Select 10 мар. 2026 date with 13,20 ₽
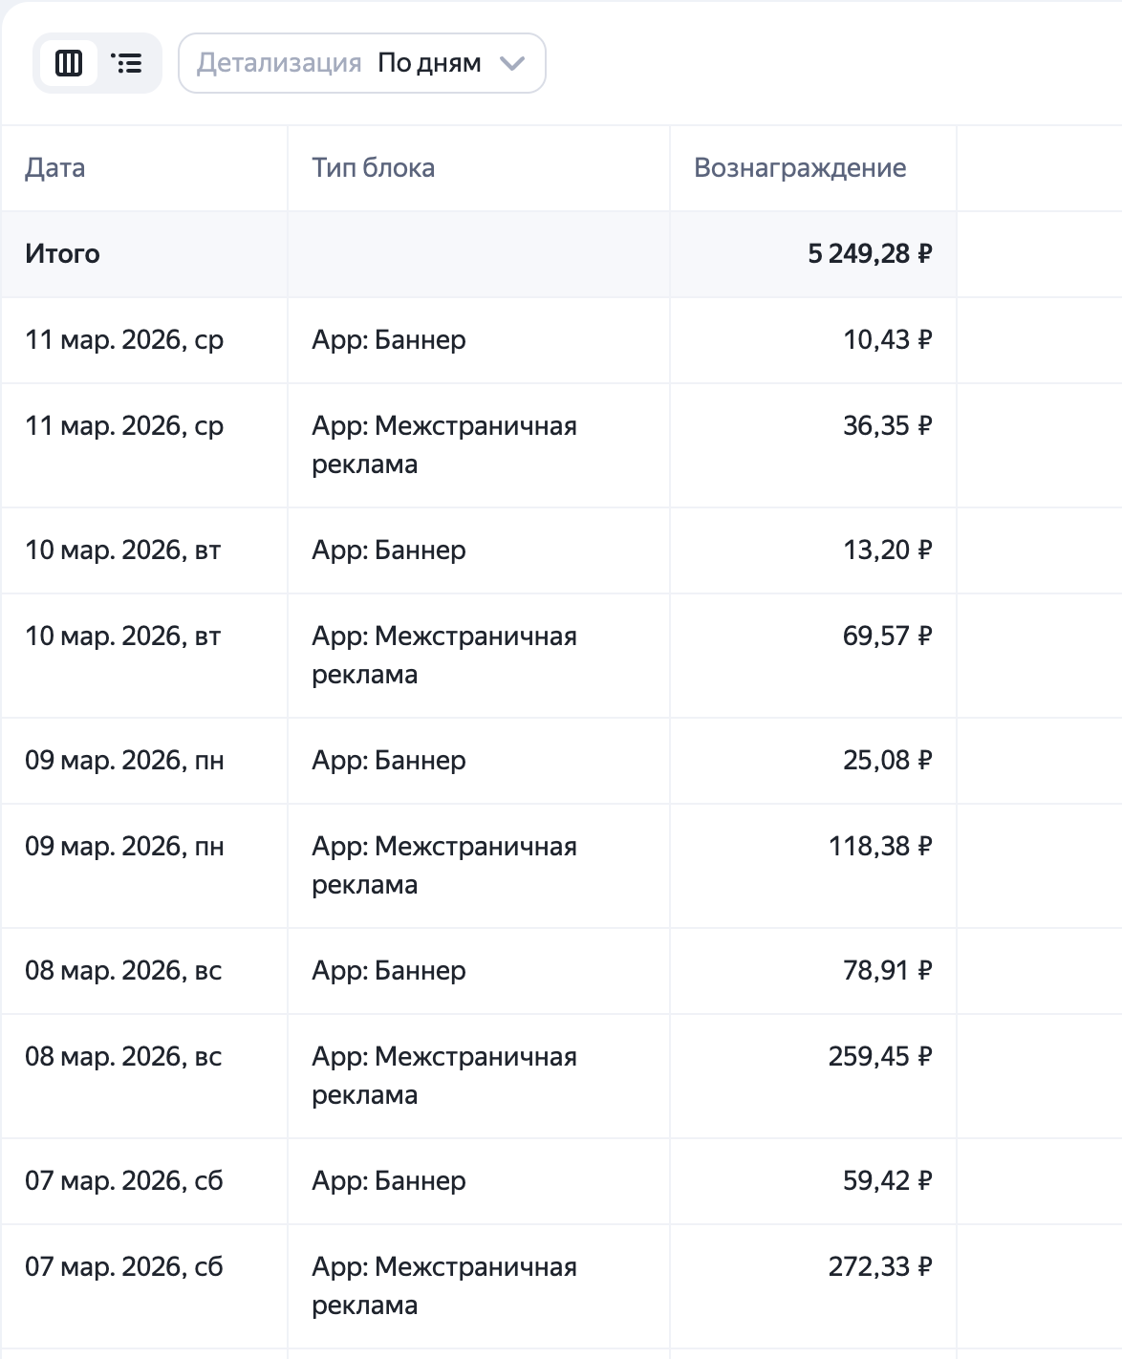 click(x=123, y=550)
